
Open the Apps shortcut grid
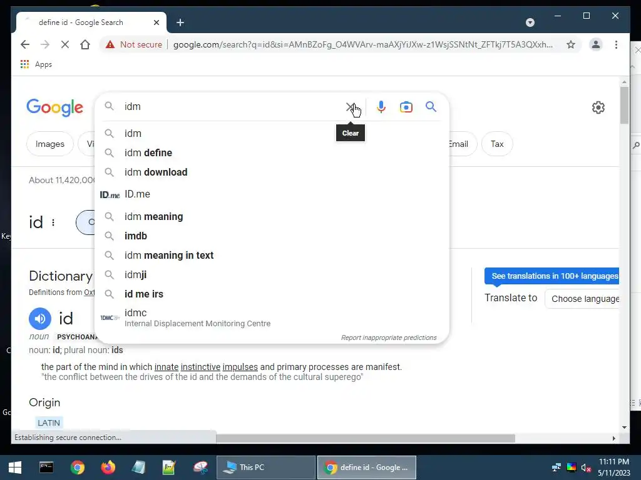click(x=36, y=64)
